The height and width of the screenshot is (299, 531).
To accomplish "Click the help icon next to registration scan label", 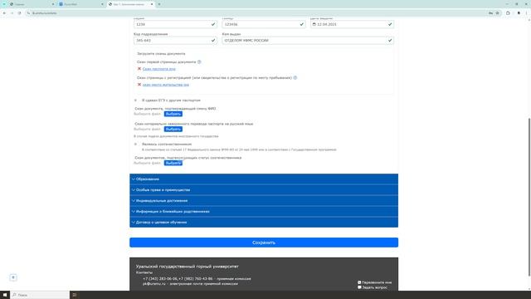I will (x=295, y=77).
